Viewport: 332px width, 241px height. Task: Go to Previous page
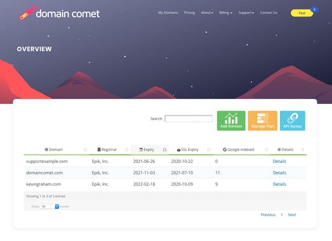click(x=268, y=215)
